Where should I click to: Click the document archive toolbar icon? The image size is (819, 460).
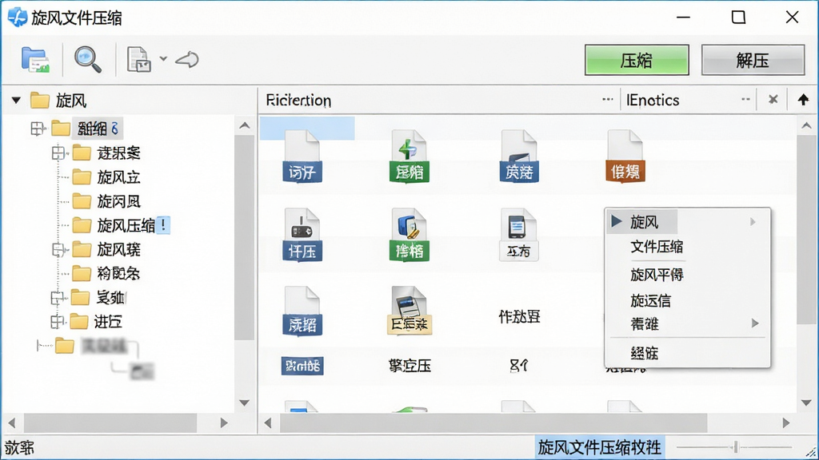tap(139, 59)
